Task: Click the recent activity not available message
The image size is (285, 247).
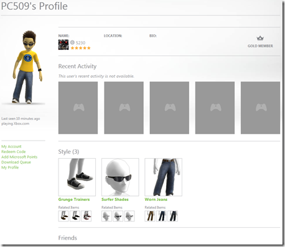Action: tap(96, 76)
